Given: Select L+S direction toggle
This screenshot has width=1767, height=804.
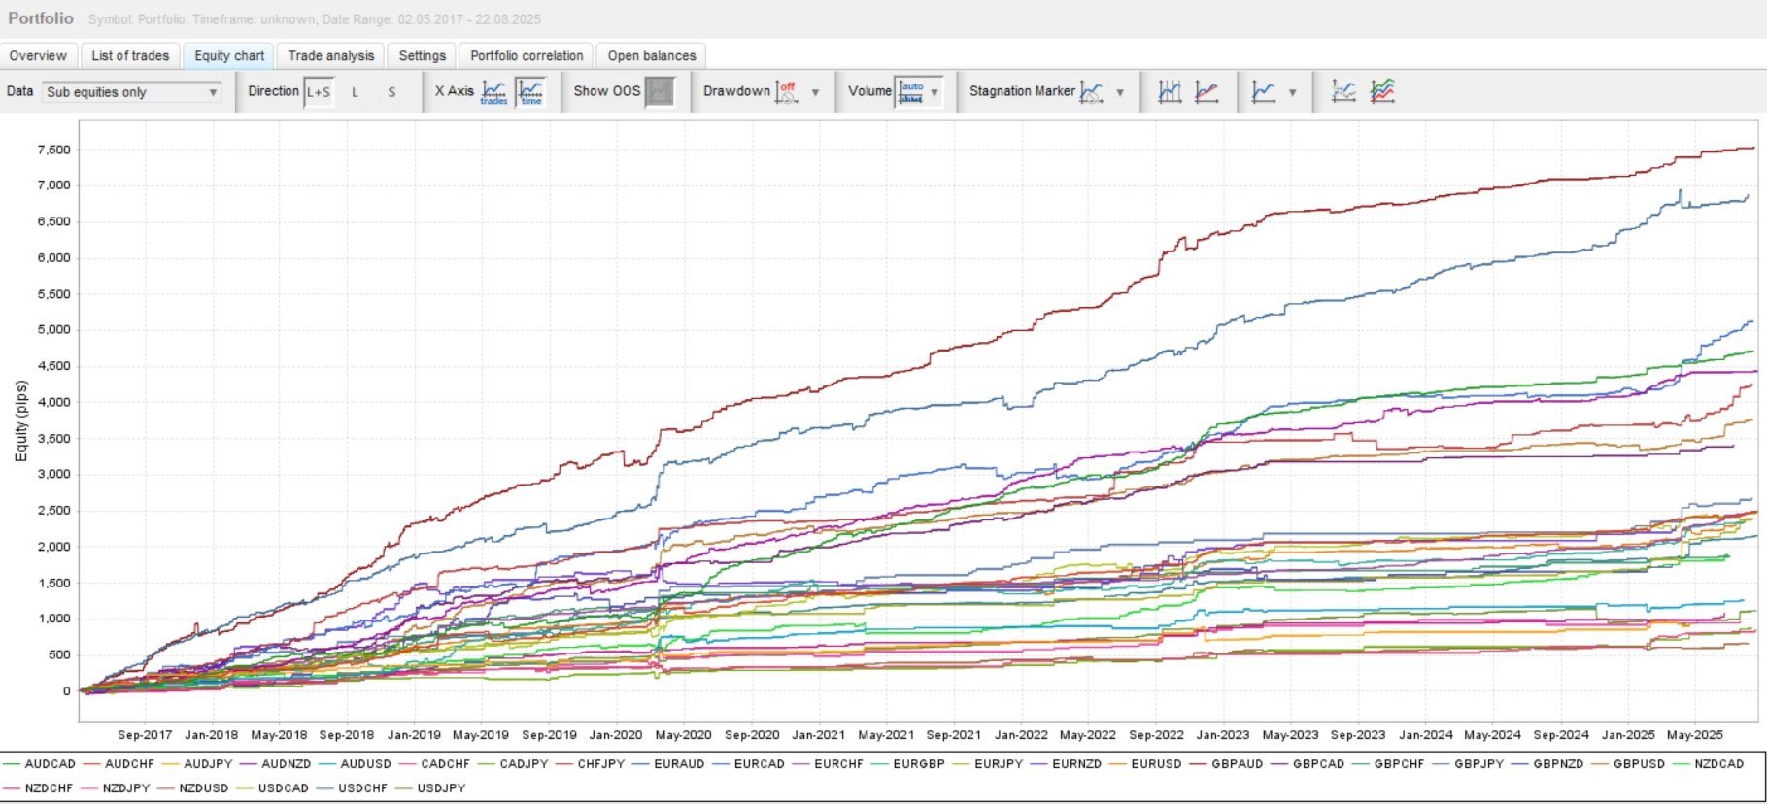Looking at the screenshot, I should point(319,92).
